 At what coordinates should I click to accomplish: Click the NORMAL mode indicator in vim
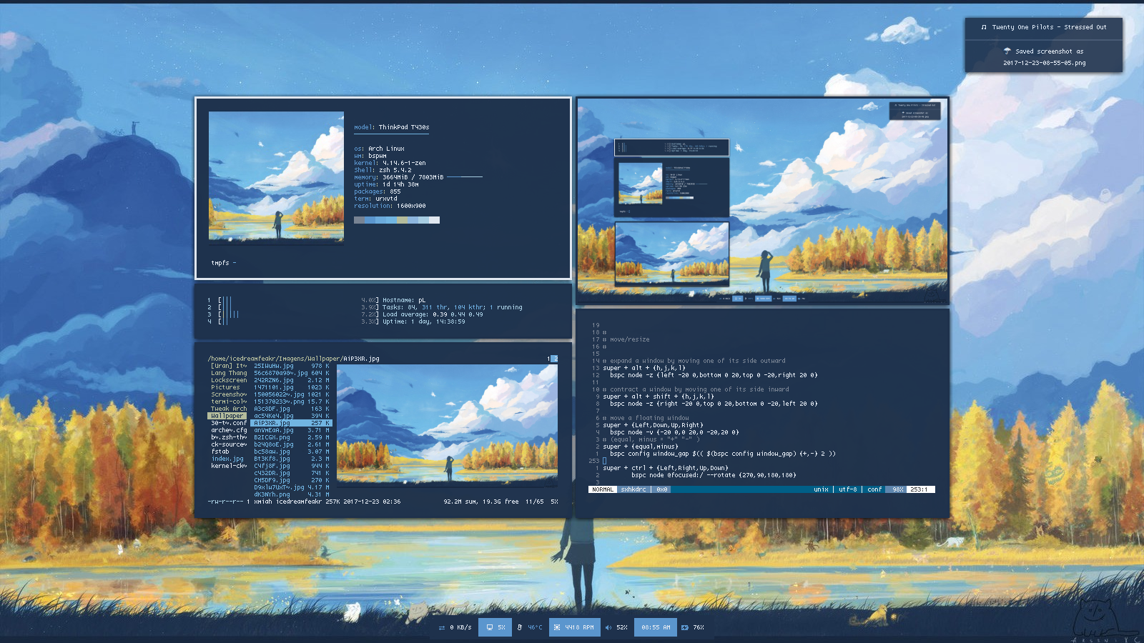(x=603, y=489)
